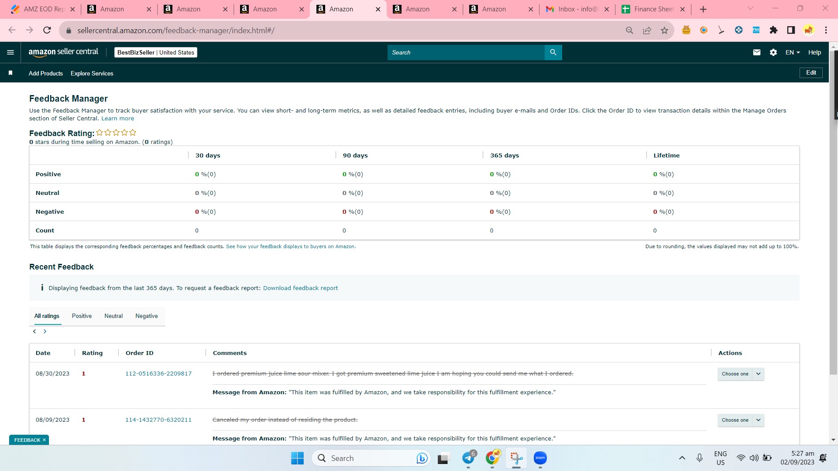838x471 pixels.
Task: Click the Windows taskbar Search box
Action: pyautogui.click(x=371, y=458)
